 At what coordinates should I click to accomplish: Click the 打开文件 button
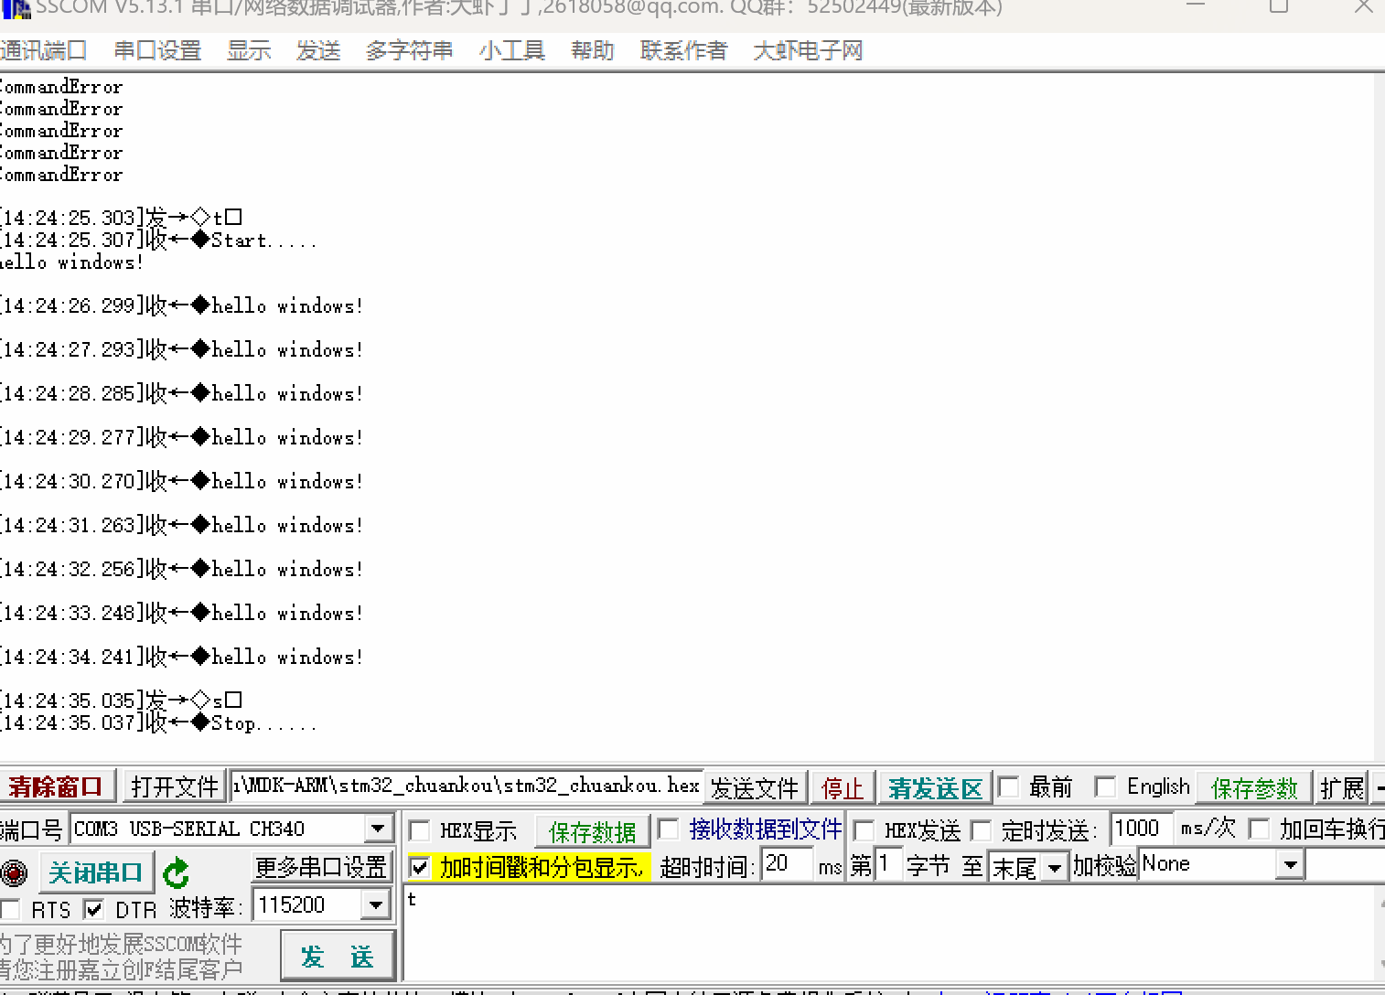click(174, 786)
